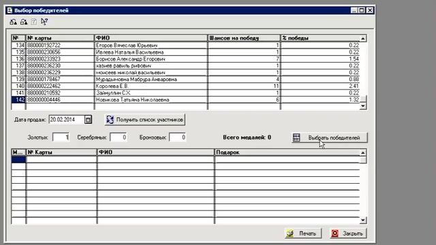Click card number 880000192722
Viewport: 436px width, 245px height.
click(44, 46)
